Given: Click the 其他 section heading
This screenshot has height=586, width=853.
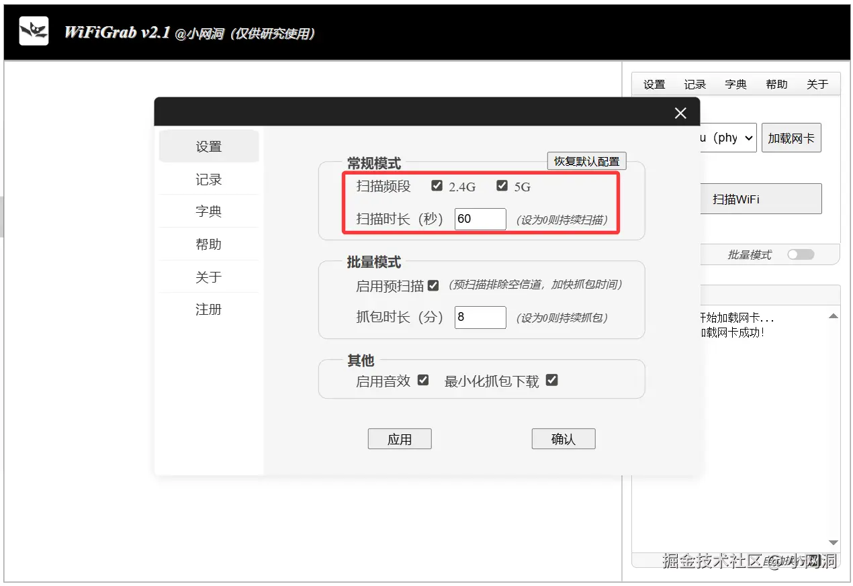Looking at the screenshot, I should click(x=361, y=360).
